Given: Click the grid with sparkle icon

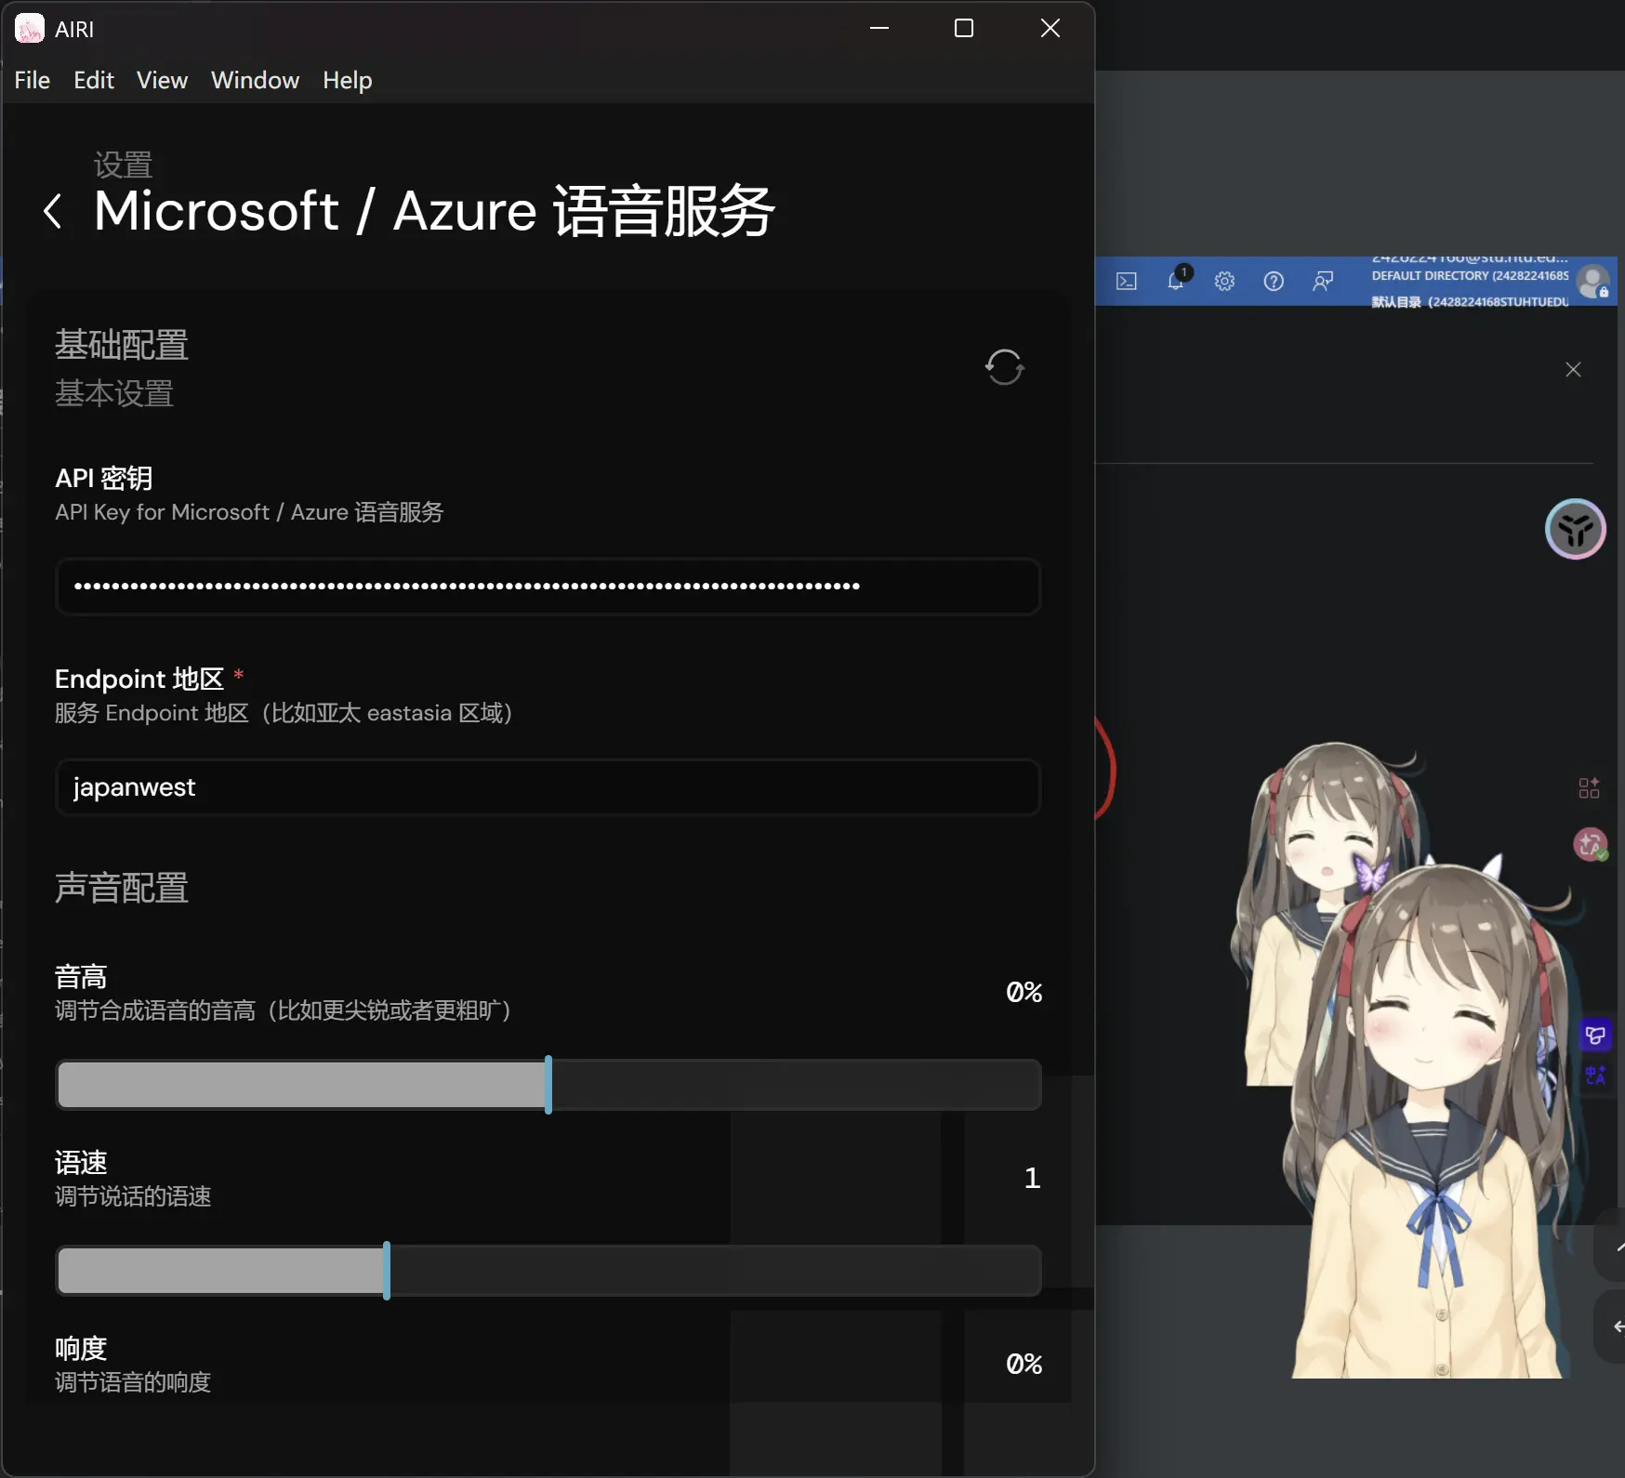Looking at the screenshot, I should (1590, 788).
